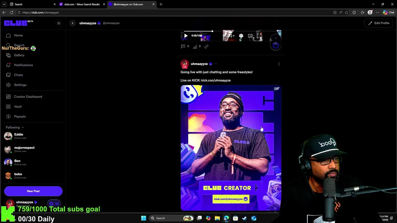Open Copilot Chat in Edge
Viewport: 397px width, 223px height.
[x=388, y=12]
